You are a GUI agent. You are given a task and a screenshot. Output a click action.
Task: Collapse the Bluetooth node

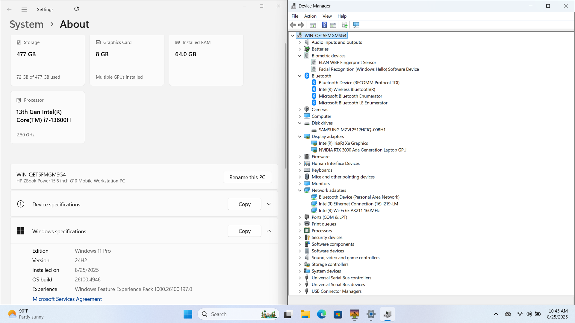tap(300, 76)
